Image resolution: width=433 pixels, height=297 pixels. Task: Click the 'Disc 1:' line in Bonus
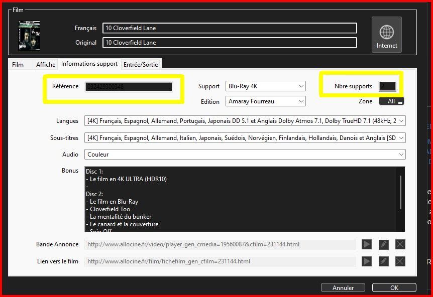tap(94, 172)
